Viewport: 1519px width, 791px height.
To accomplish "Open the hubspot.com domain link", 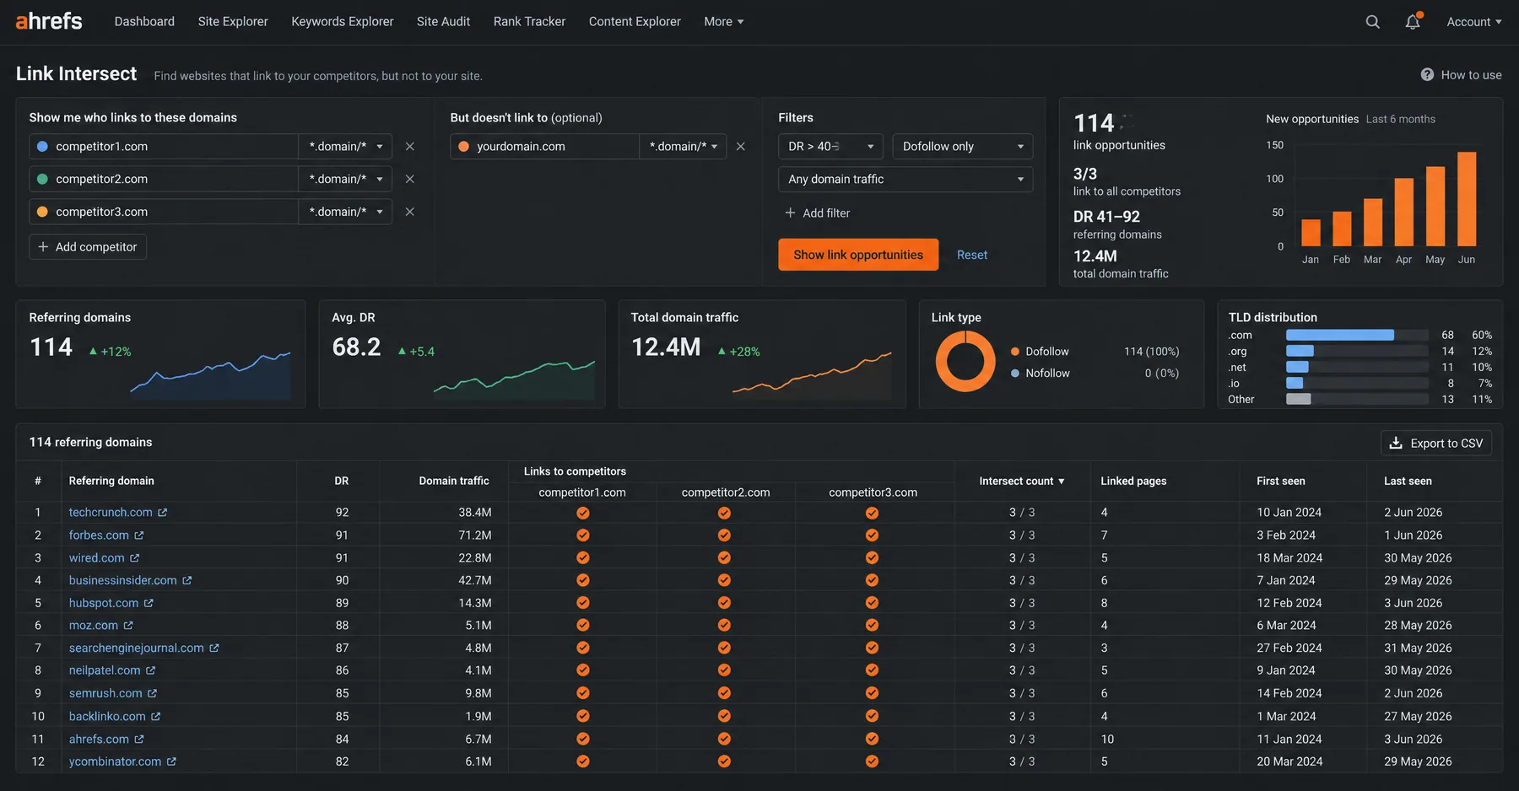I will pyautogui.click(x=104, y=603).
